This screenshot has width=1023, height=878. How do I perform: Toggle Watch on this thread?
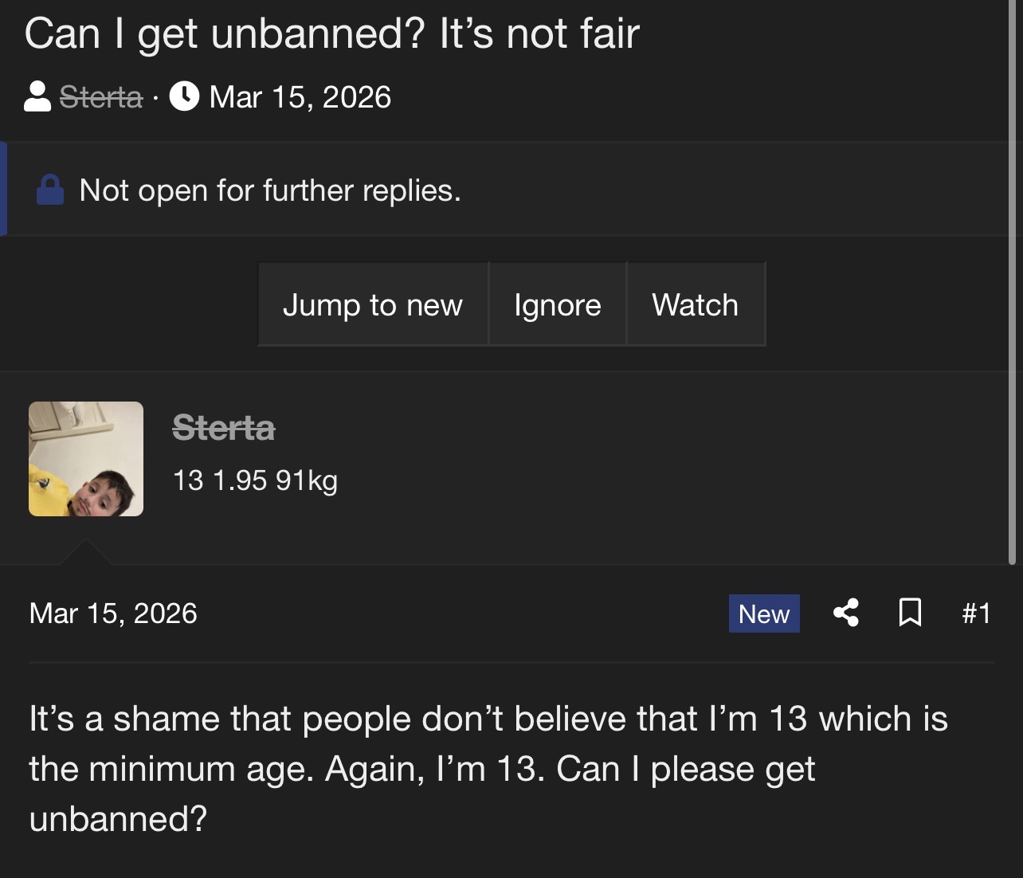(x=696, y=304)
